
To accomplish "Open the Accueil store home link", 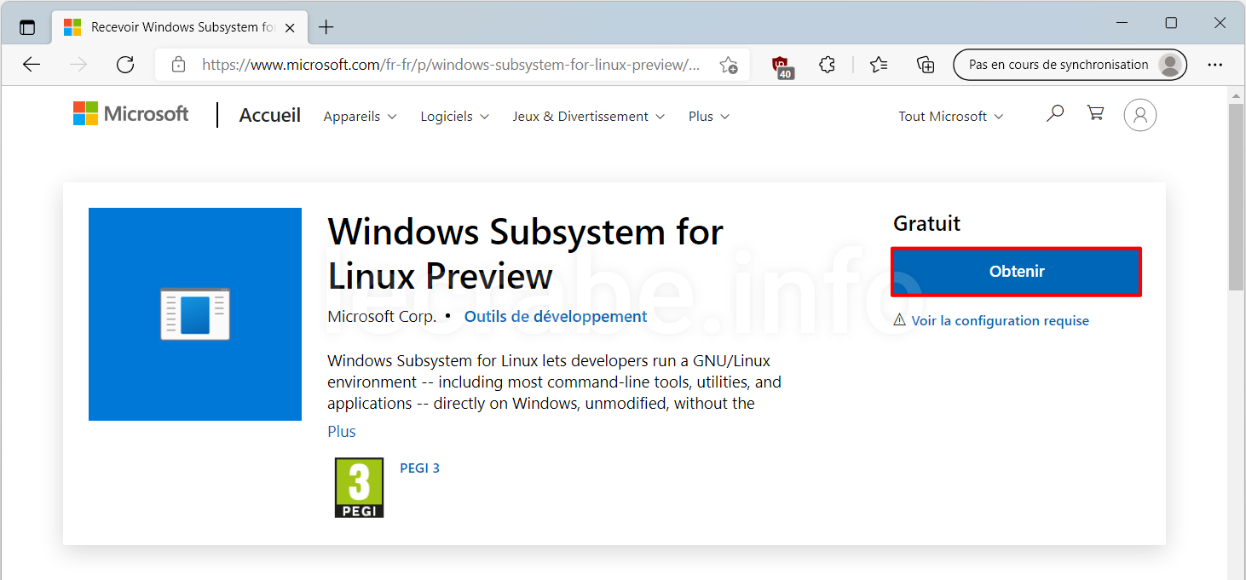I will [270, 116].
